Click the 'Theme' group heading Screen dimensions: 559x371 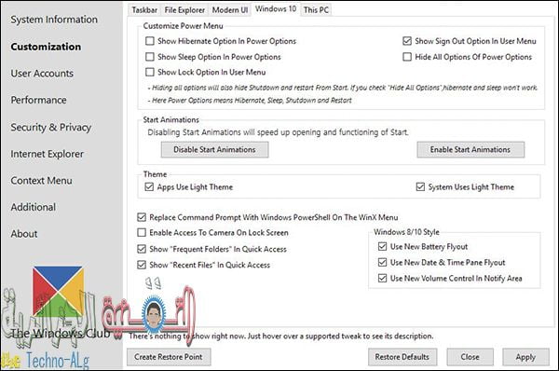coord(155,174)
